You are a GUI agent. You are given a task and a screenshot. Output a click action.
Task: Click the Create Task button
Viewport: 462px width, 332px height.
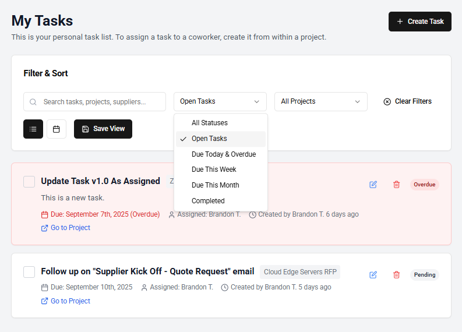419,22
